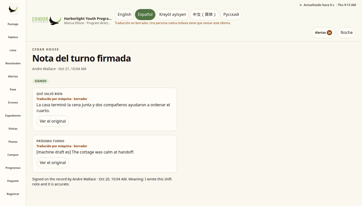Click Ver el original under Próximo turno
Screen dimensions: 362x206
pos(53,163)
